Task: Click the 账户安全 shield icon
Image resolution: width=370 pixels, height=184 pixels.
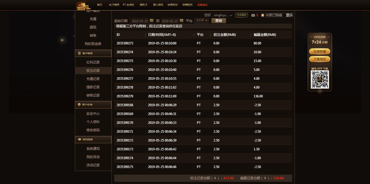Action: coord(79,105)
